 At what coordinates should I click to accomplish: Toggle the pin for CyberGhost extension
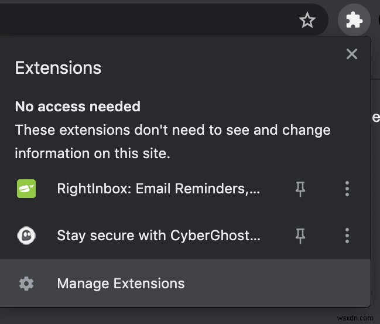pyautogui.click(x=300, y=236)
